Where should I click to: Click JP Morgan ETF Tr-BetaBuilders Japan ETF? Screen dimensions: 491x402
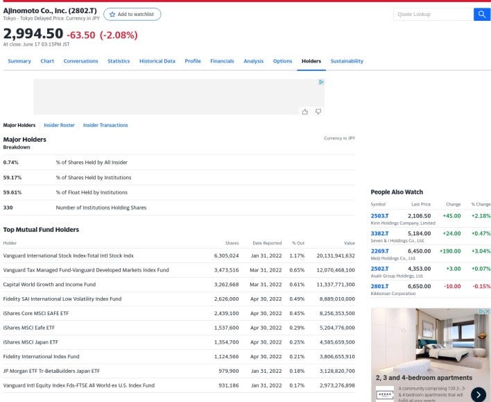(x=51, y=371)
